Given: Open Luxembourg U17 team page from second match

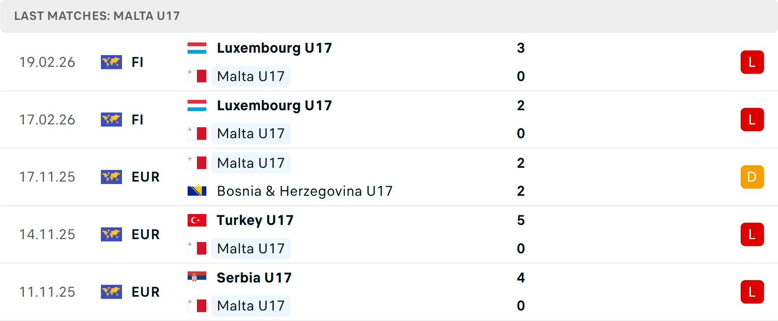Looking at the screenshot, I should point(274,105).
